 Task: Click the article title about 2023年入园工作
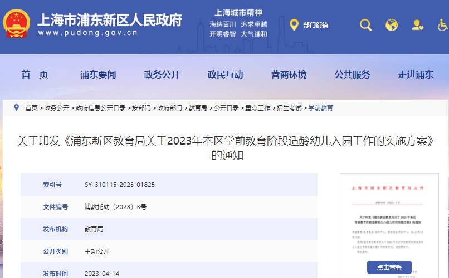[227, 148]
